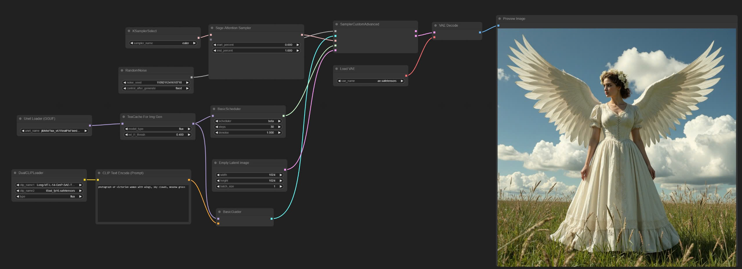Open the clip_name1 dropdown showing Long-ViT-L-14
742x269 pixels.
click(49, 185)
